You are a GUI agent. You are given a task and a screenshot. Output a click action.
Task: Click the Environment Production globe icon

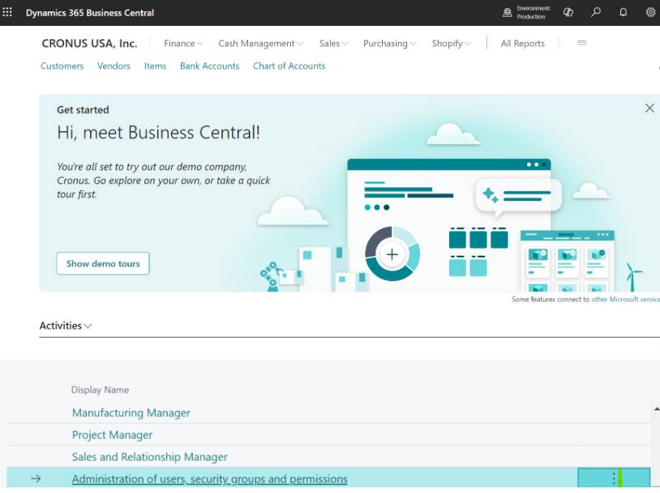(x=508, y=13)
